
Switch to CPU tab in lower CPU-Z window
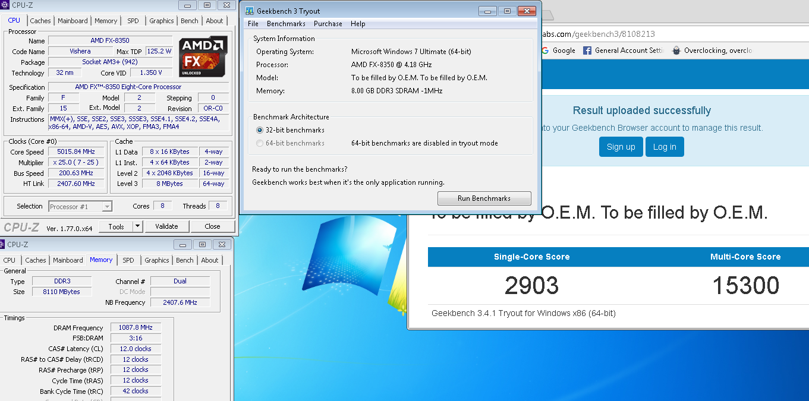(10, 260)
